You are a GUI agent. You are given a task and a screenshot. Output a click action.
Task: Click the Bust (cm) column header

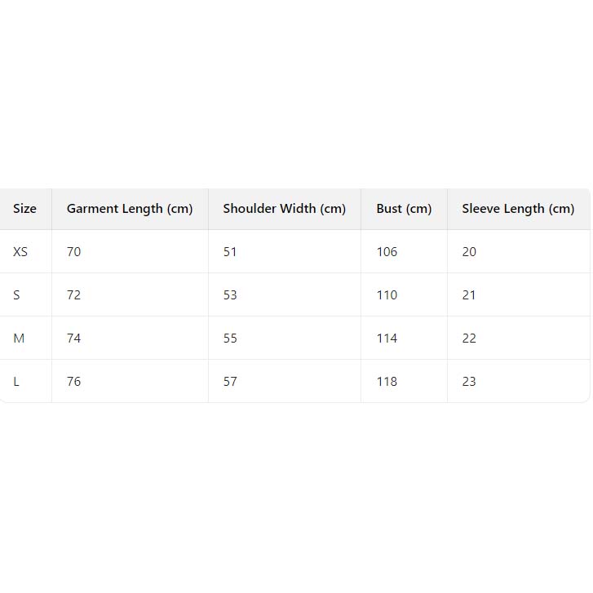pyautogui.click(x=404, y=209)
